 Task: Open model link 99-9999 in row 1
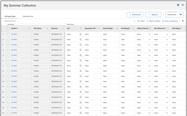(14, 34)
